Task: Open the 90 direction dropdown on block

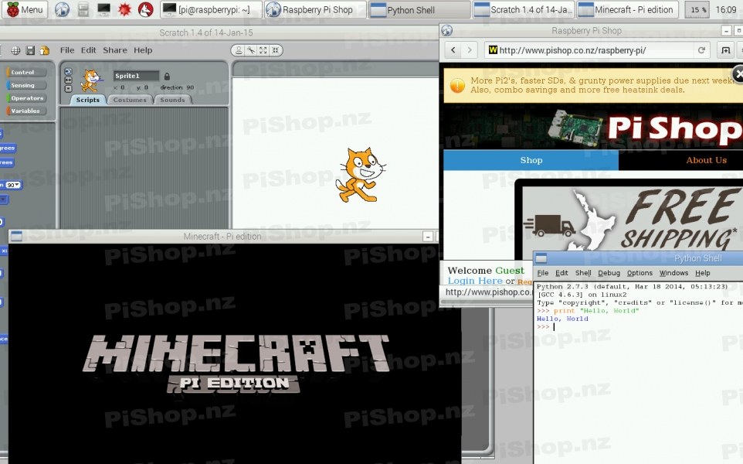Action: click(x=13, y=185)
